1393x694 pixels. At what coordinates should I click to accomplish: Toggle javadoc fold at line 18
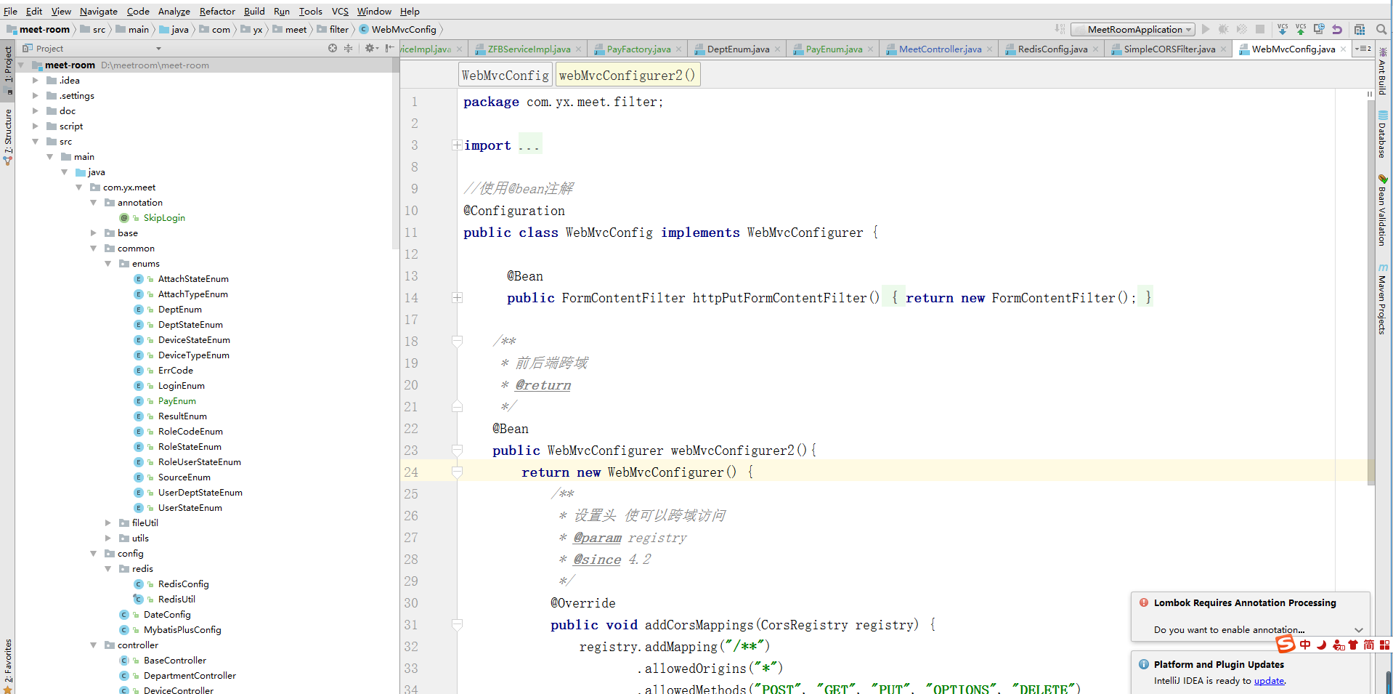pos(457,341)
